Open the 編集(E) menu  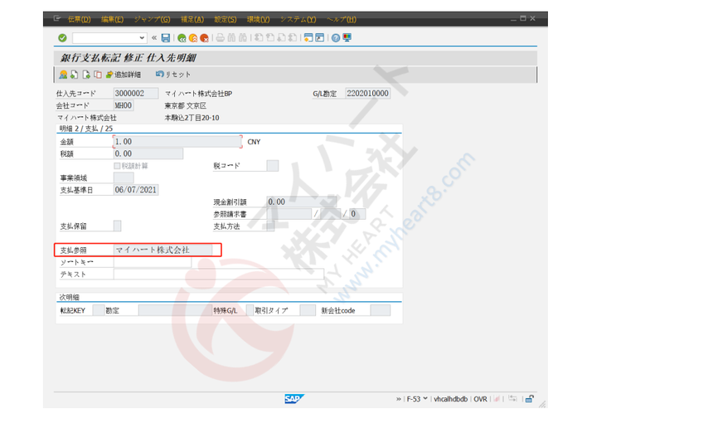112,19
